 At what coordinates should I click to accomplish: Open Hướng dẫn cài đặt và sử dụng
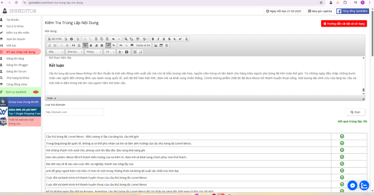pos(344,23)
